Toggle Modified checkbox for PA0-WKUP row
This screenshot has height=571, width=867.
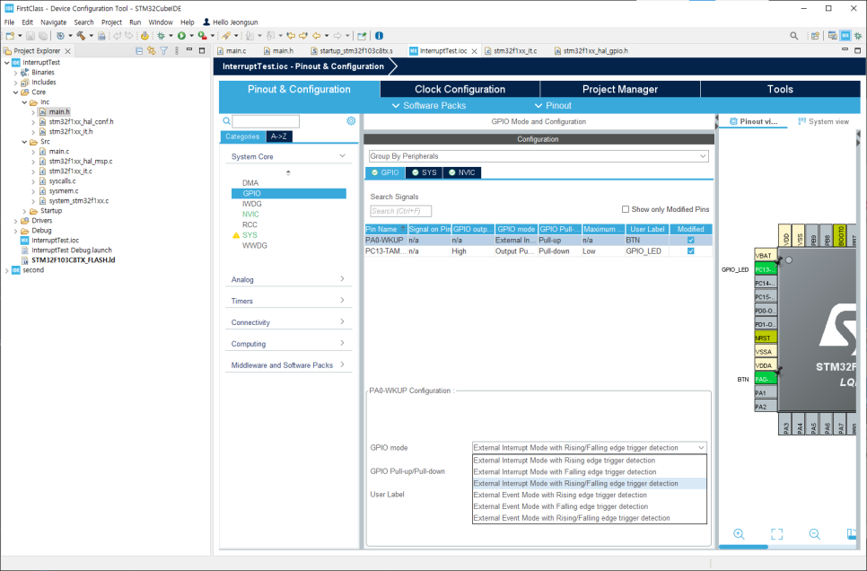pyautogui.click(x=690, y=240)
